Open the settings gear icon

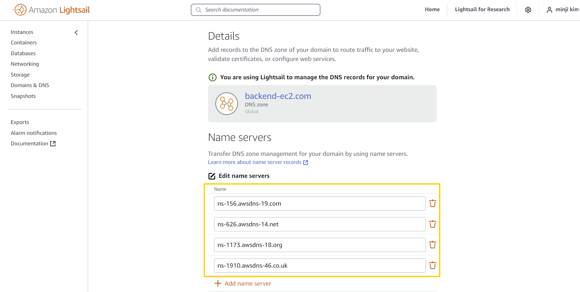coord(528,10)
